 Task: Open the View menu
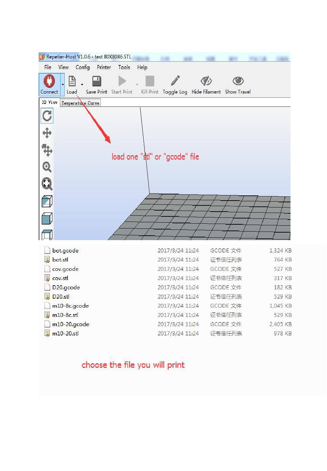[63, 67]
